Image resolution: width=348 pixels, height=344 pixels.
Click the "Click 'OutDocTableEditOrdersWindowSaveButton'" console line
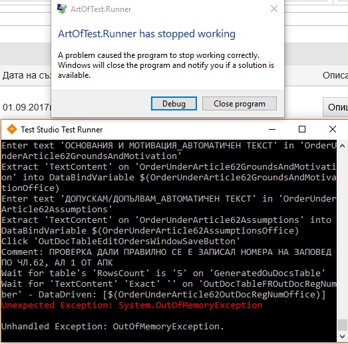tap(120, 242)
